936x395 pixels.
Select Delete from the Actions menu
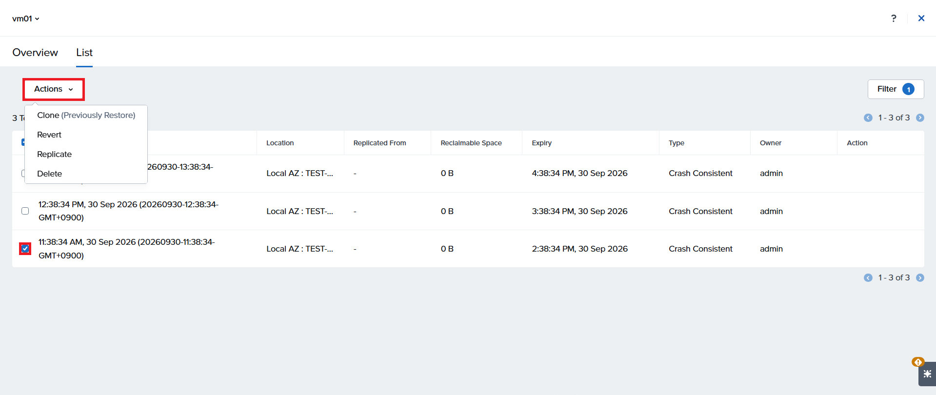50,174
